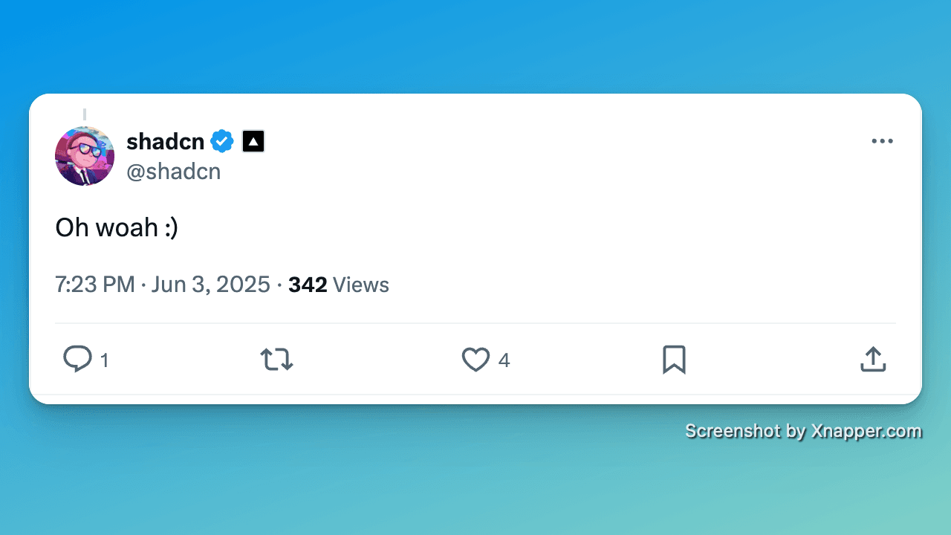The height and width of the screenshot is (535, 951).
Task: Open the @shadcn handle link
Action: pos(174,172)
